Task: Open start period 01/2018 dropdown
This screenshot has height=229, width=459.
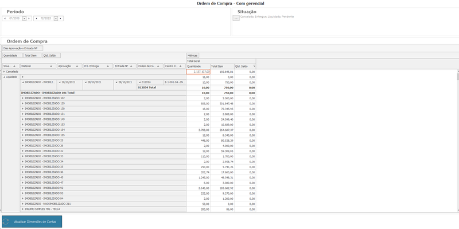Action: (x=24, y=18)
